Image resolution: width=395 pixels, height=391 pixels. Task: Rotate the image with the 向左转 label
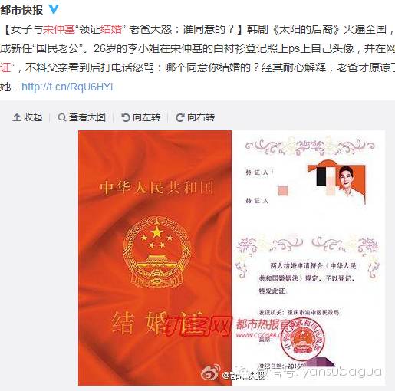point(146,117)
